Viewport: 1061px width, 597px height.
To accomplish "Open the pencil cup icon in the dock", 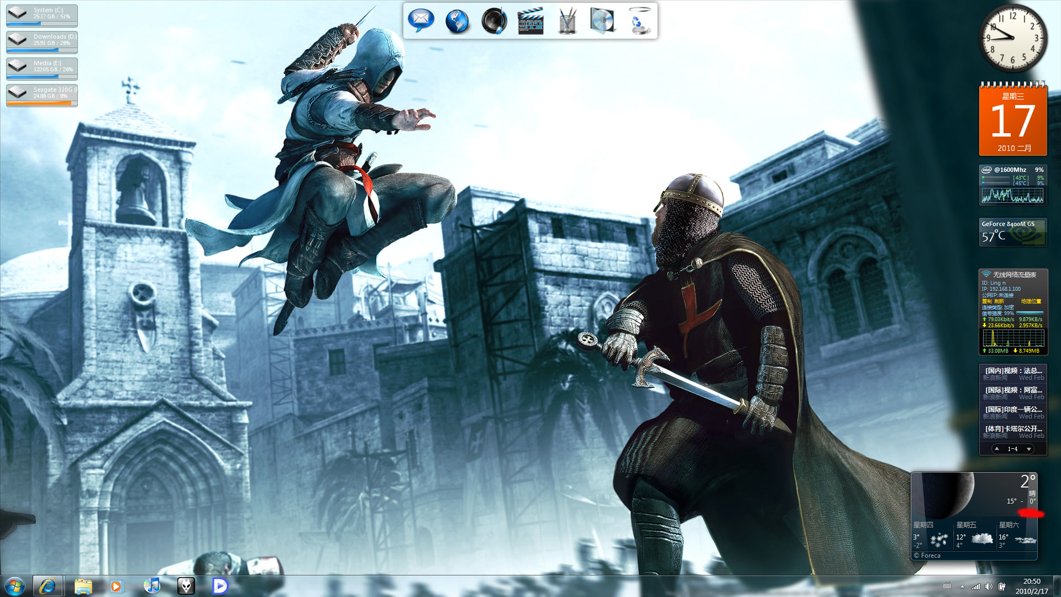I will coord(567,22).
